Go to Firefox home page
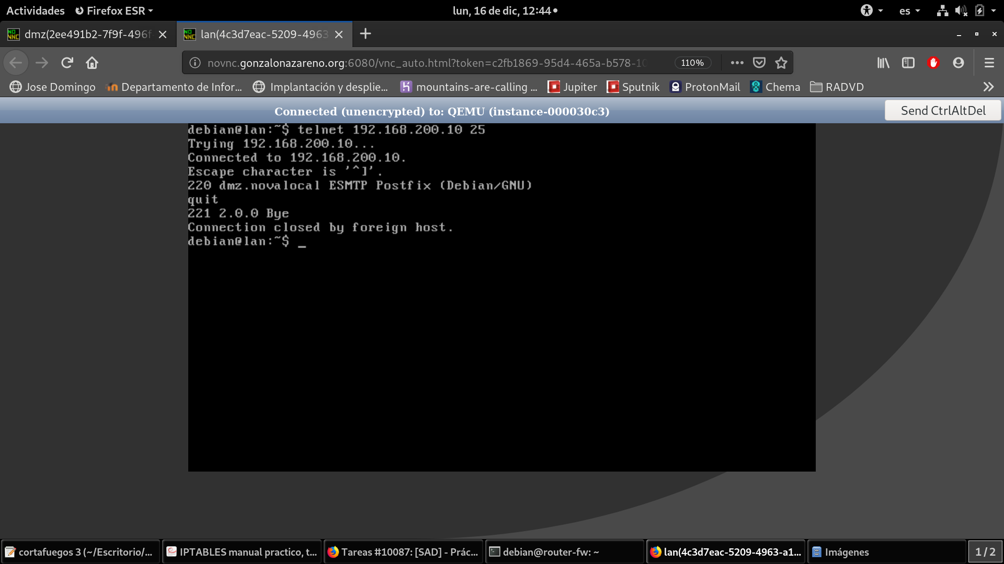Screen dimensions: 1004x564 pos(92,63)
